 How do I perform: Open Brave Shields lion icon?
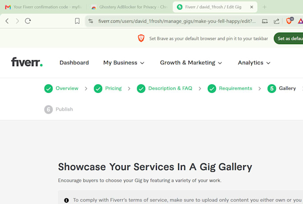pyautogui.click(x=290, y=21)
